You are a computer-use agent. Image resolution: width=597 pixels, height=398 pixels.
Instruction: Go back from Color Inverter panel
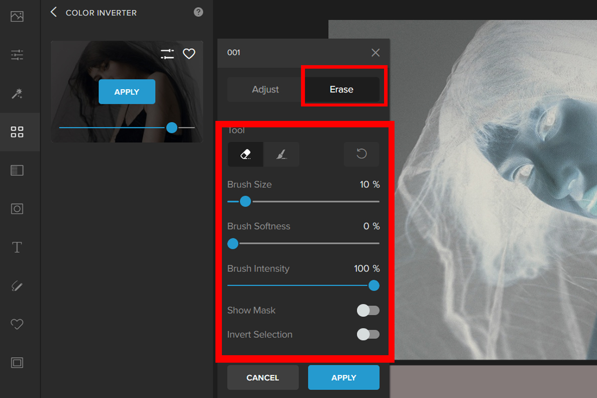pos(54,12)
